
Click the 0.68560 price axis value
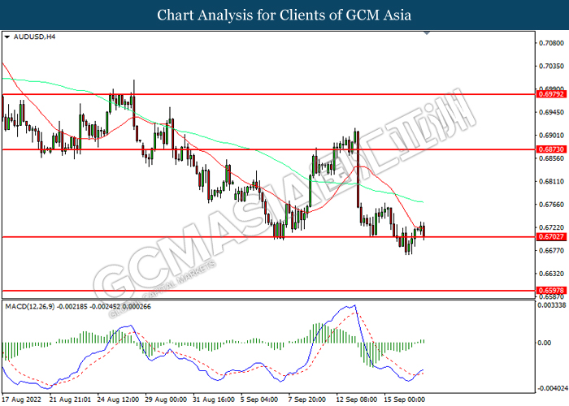pos(552,158)
